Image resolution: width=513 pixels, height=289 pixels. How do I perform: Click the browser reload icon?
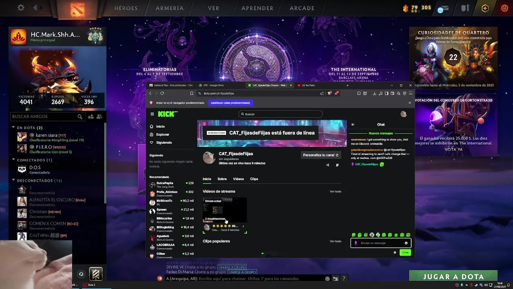pos(162,93)
